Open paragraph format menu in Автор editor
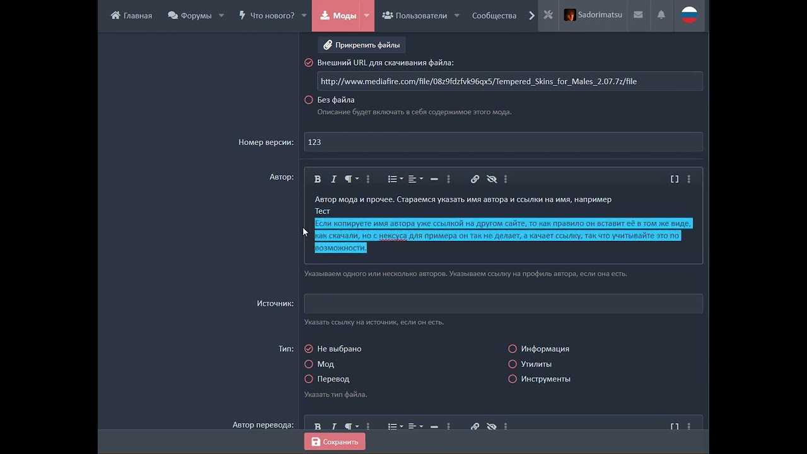 [x=351, y=179]
